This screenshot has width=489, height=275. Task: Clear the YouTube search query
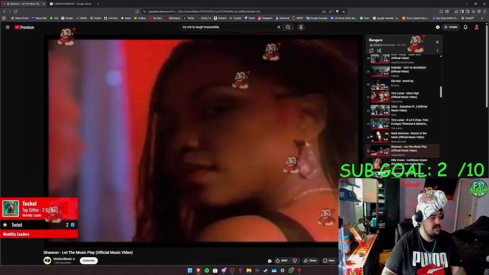click(x=279, y=27)
